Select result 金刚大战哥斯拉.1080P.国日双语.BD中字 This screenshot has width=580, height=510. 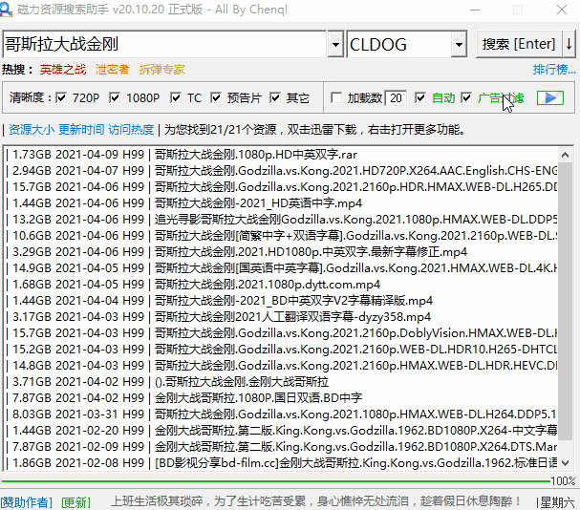pos(282,398)
